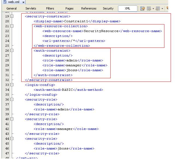Click the closing login-config tag on line 35
The height and width of the screenshot is (159, 178).
(x=41, y=95)
